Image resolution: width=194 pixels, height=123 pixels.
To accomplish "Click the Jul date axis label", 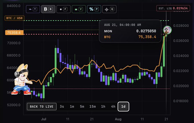I will point(44,119).
